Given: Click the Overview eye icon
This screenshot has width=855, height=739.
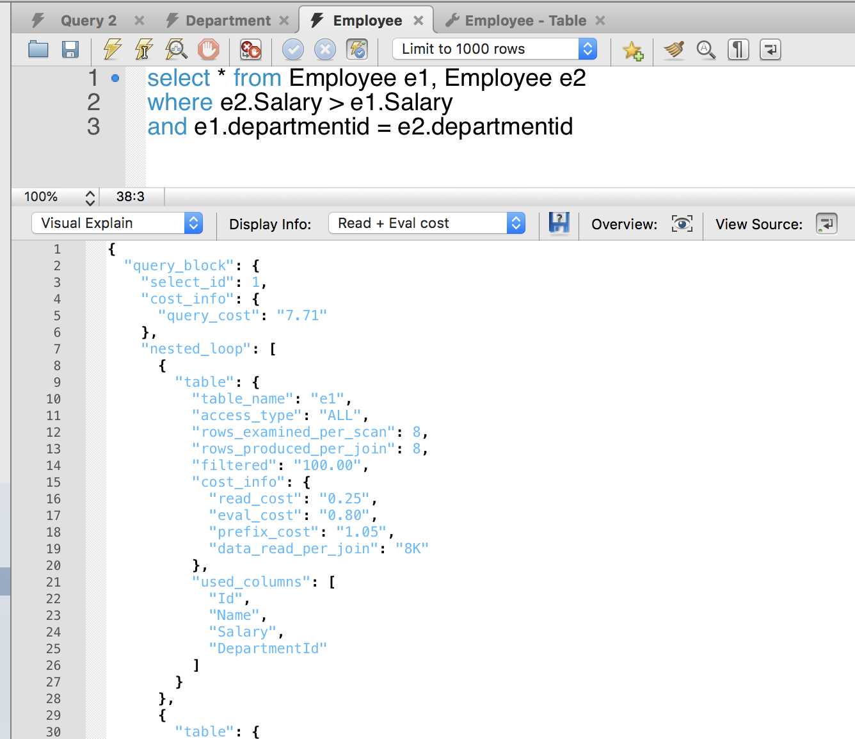Looking at the screenshot, I should [x=682, y=223].
